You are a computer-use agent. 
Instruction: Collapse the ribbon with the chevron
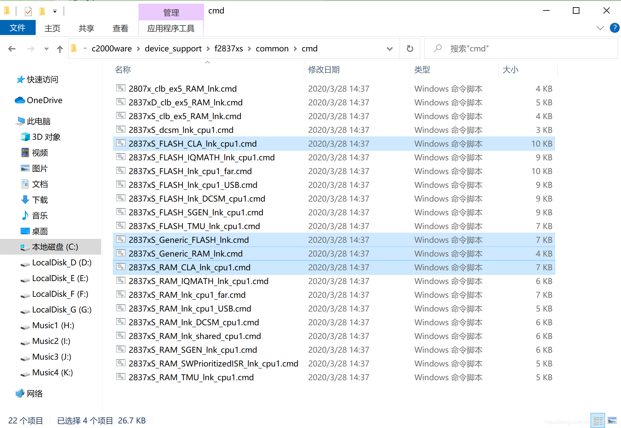coord(600,28)
